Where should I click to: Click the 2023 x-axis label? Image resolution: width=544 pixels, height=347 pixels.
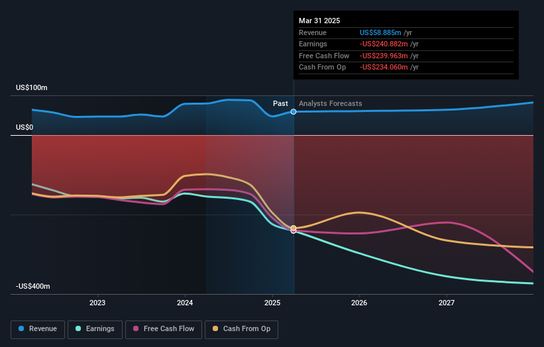pyautogui.click(x=97, y=303)
